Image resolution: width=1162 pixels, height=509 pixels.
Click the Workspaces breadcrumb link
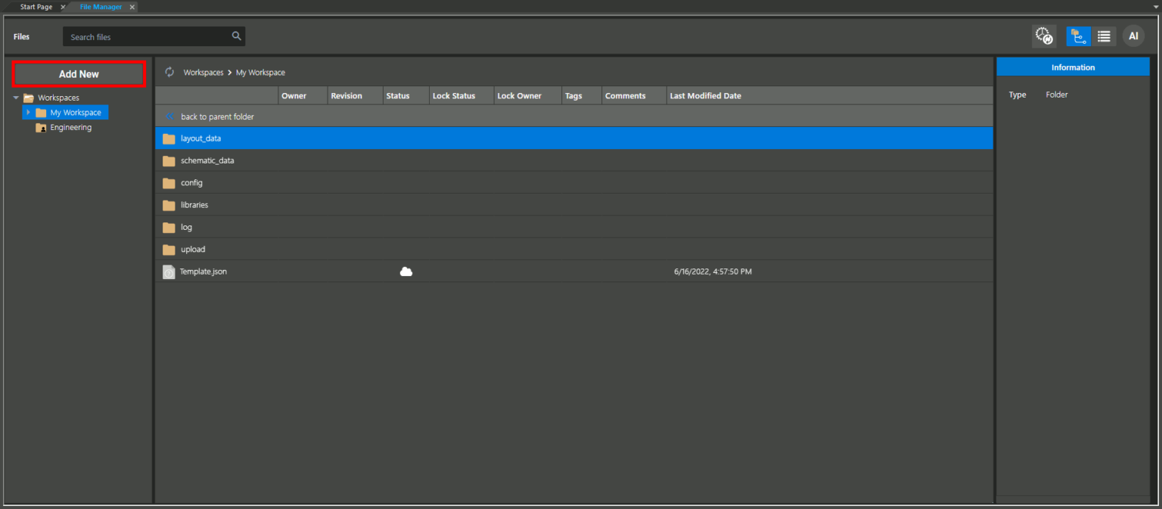[x=204, y=72]
